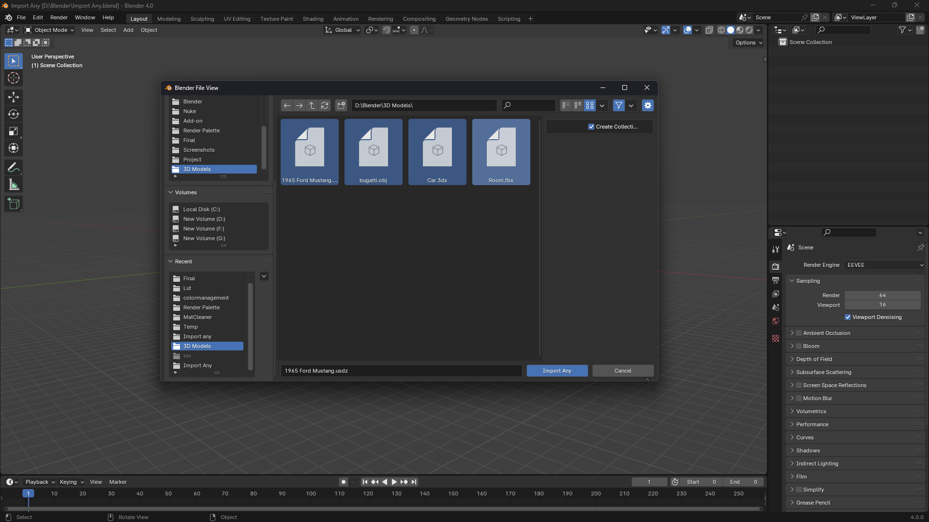The image size is (929, 522).
Task: Open the Output Properties tab
Action: pyautogui.click(x=776, y=280)
